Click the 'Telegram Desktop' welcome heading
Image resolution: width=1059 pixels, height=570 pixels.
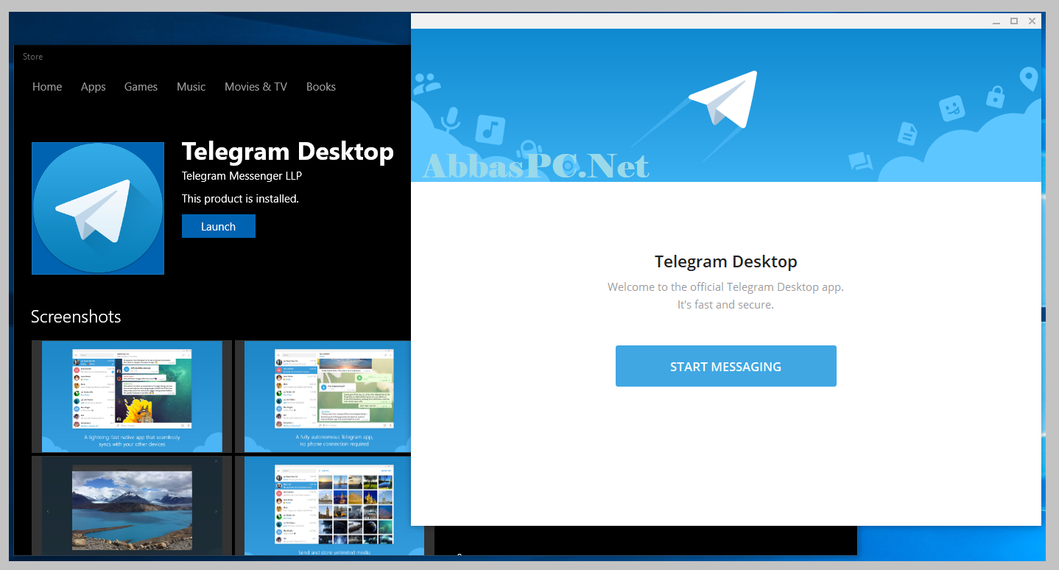(726, 261)
